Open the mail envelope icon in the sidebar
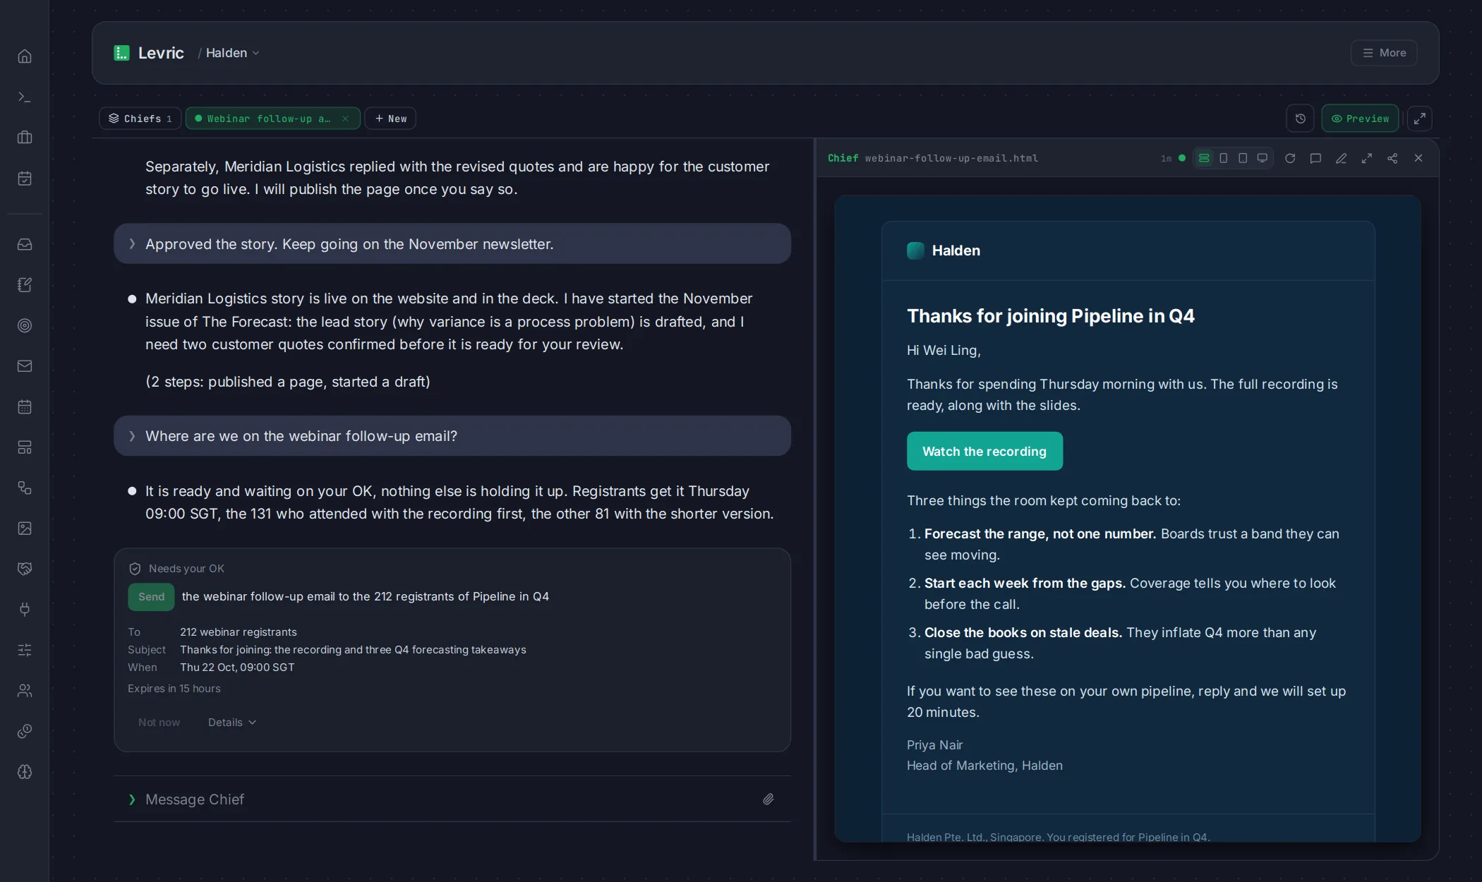Screen dimensions: 1482x882 click(25, 366)
